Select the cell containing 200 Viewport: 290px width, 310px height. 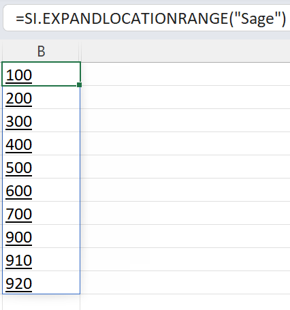pyautogui.click(x=41, y=97)
